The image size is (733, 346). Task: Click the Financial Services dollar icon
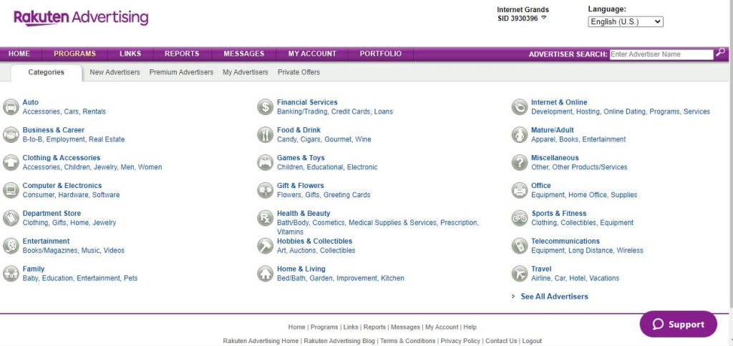(x=265, y=107)
